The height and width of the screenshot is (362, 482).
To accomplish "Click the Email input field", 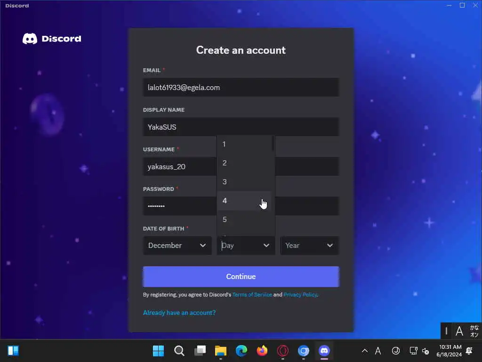I will click(241, 87).
